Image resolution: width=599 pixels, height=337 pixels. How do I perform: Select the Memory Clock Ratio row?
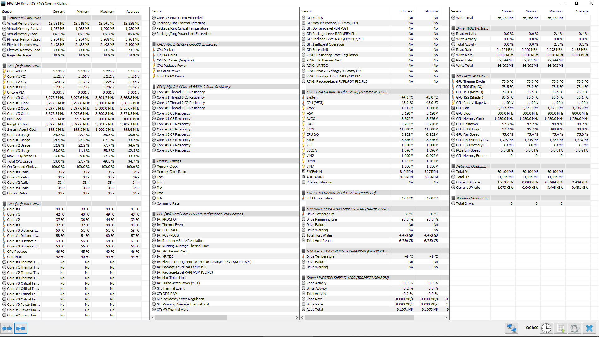[225, 172]
